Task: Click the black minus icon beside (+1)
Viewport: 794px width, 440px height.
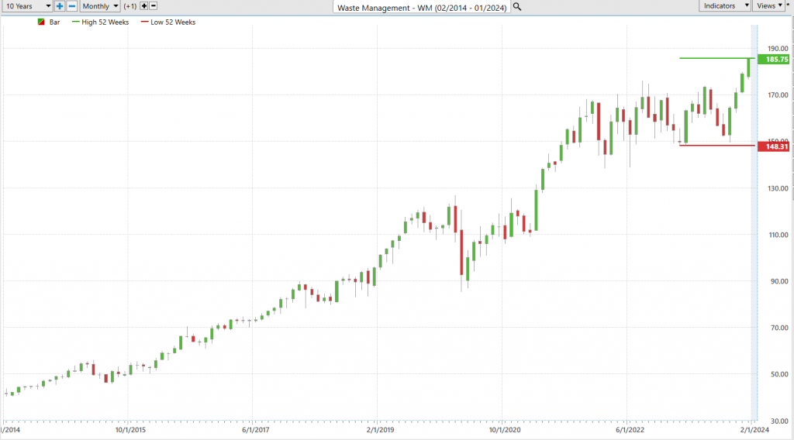Action: click(x=154, y=6)
